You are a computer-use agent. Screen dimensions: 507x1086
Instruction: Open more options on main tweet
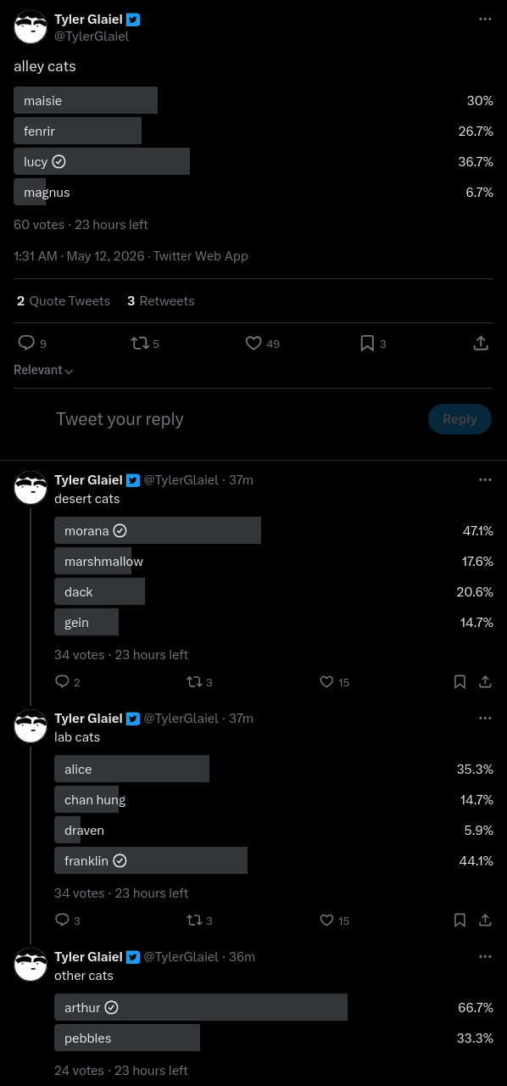[x=485, y=19]
